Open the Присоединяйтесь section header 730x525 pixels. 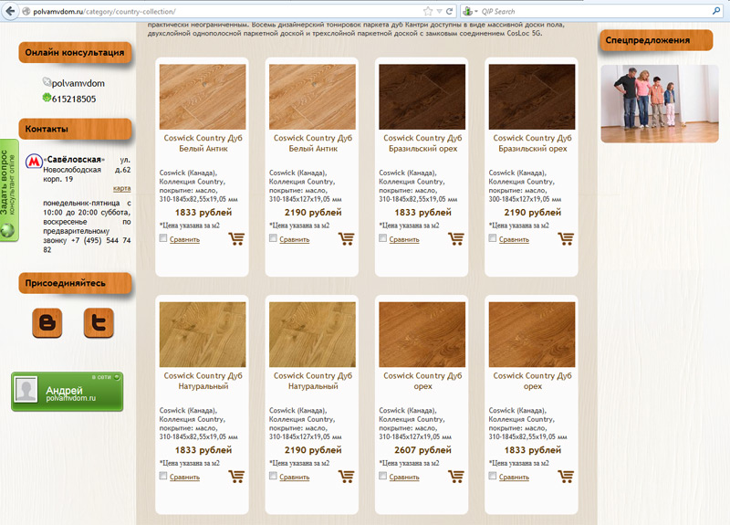75,283
